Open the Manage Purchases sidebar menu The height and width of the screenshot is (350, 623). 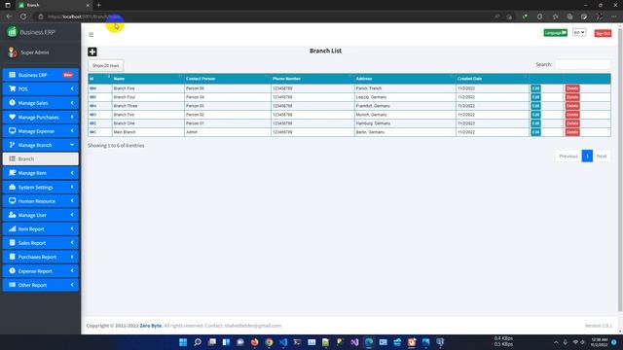click(x=40, y=117)
